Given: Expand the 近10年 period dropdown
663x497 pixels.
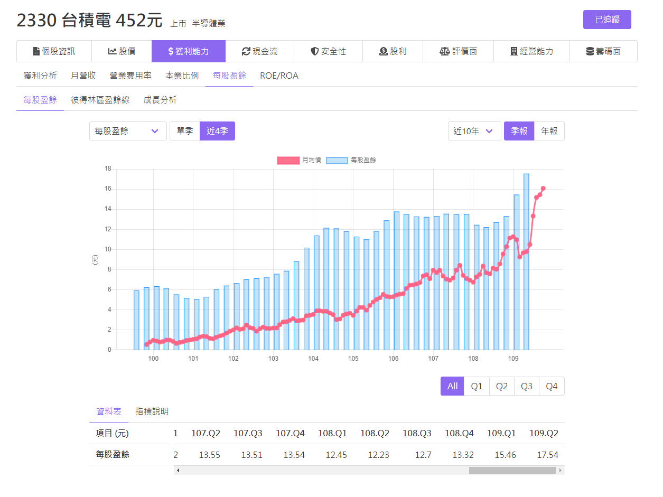Looking at the screenshot, I should [474, 131].
